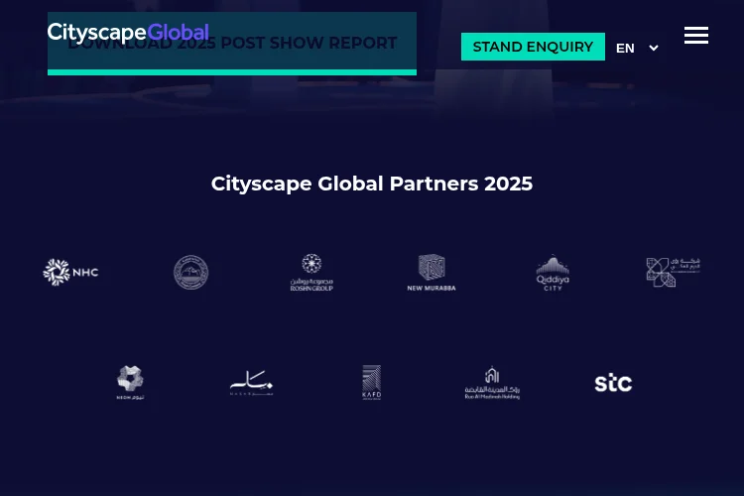Download the 2025 Post Show Report
Viewport: 744px width, 496px height.
232,44
